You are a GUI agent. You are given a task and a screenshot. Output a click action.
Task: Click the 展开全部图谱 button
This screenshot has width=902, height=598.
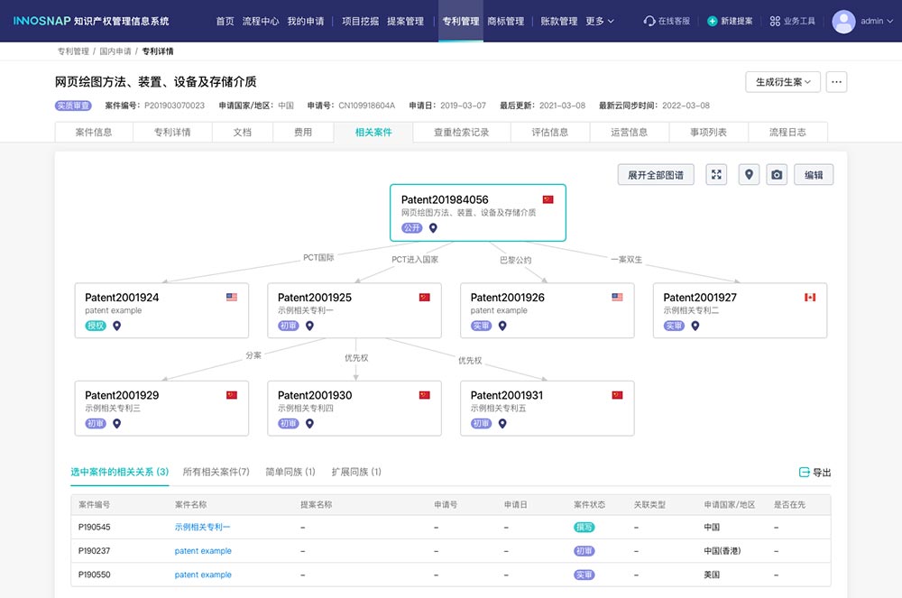point(656,175)
